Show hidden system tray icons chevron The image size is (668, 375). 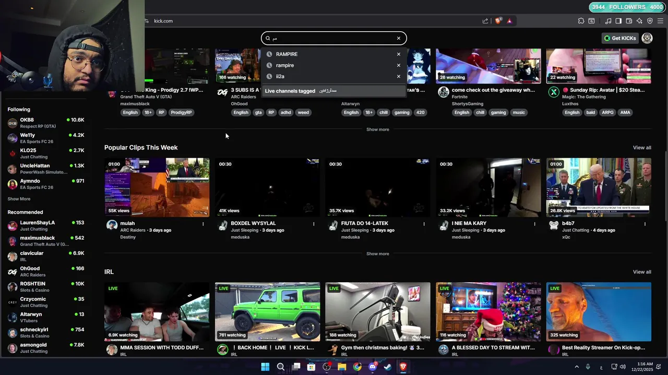(x=577, y=367)
